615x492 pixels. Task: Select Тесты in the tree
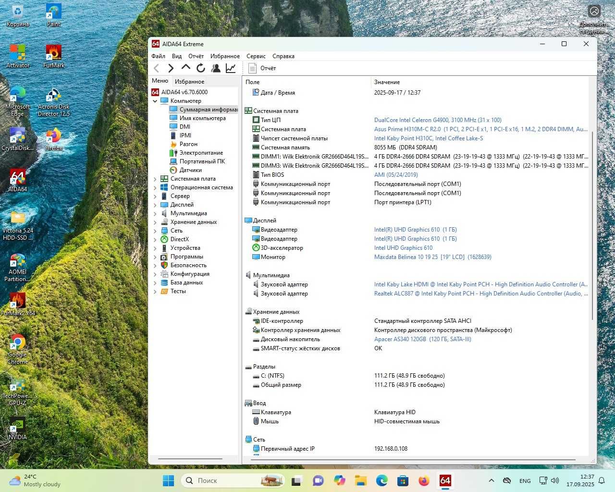[x=173, y=291]
